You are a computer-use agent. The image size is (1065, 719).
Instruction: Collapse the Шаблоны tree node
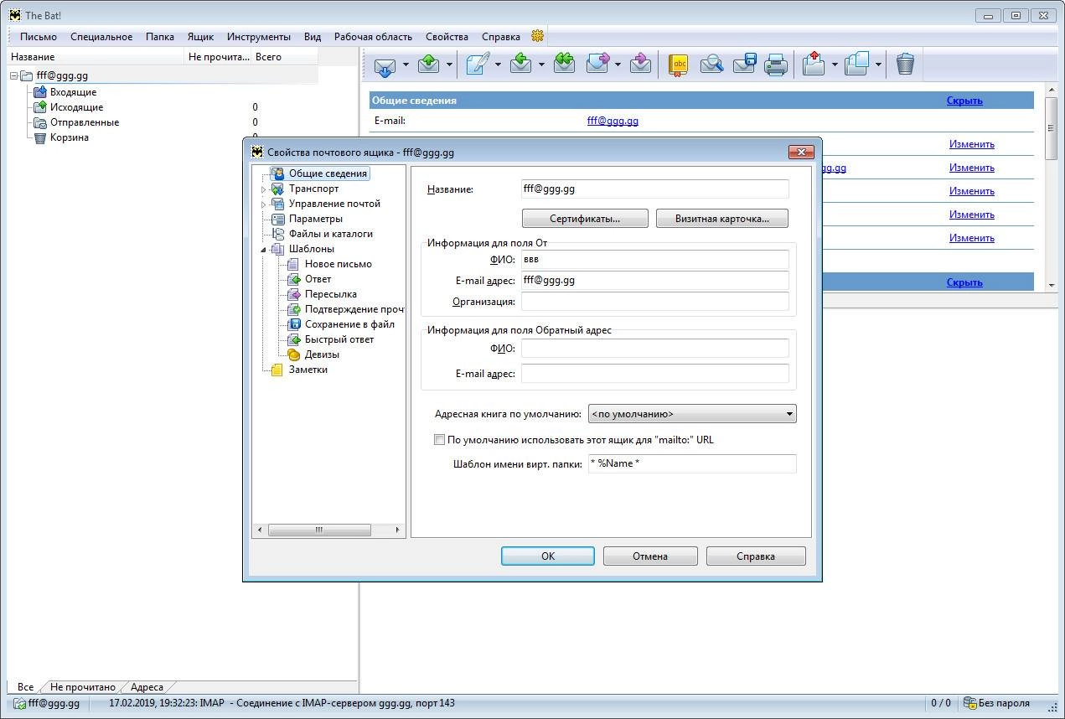click(x=264, y=250)
